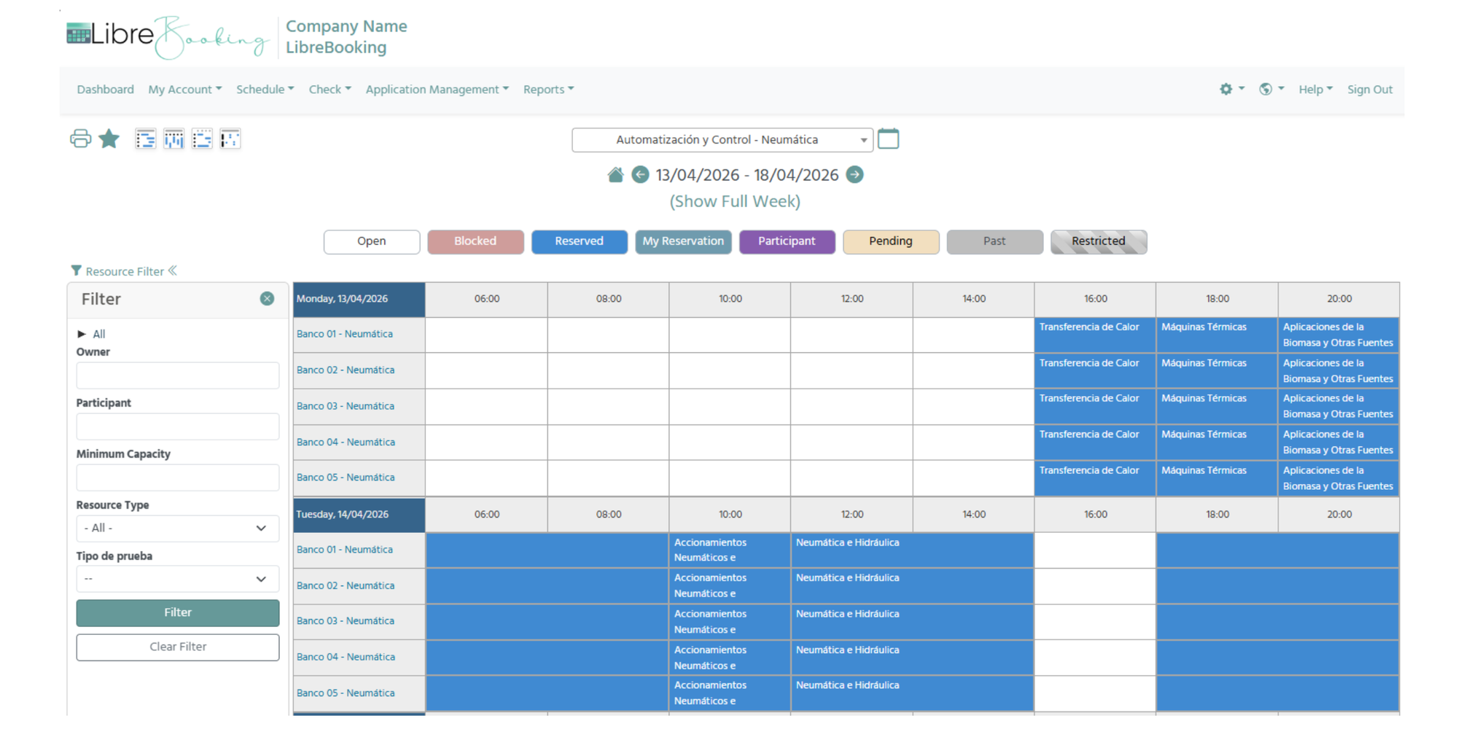Mark schedule as favorite with star icon
1458x729 pixels.
109,139
